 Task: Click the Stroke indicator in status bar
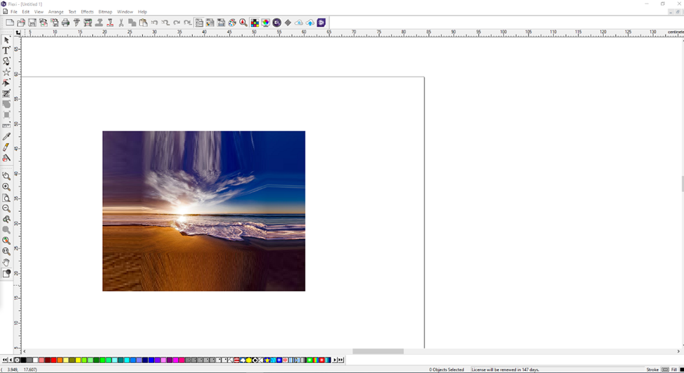pos(652,369)
